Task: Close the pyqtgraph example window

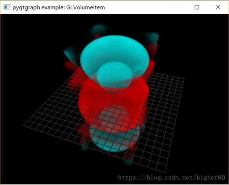Action: (x=218, y=7)
